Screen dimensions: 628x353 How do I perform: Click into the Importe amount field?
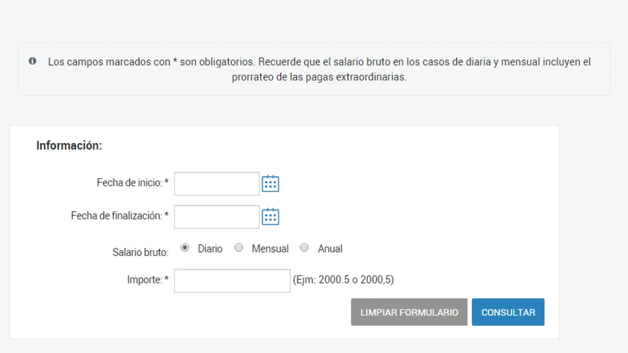[x=232, y=280]
